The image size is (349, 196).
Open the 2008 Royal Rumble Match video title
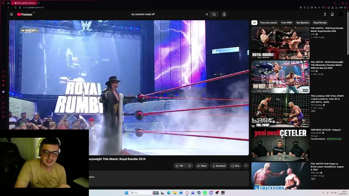coord(327,30)
